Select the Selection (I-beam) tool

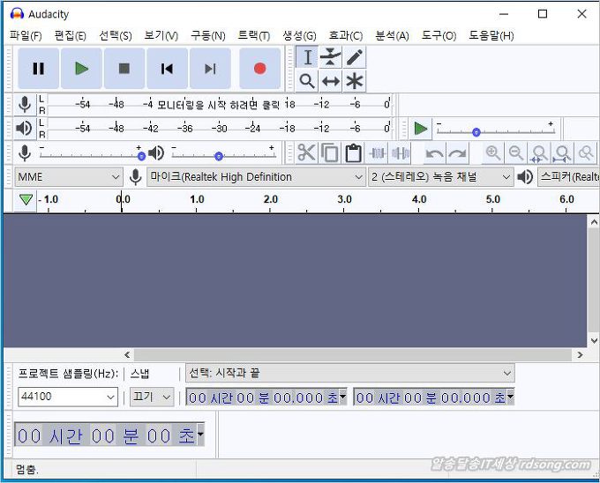307,57
